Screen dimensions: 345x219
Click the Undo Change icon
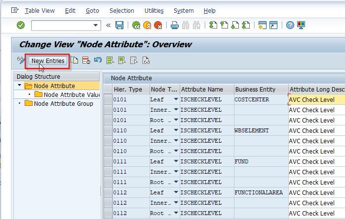pos(98,60)
